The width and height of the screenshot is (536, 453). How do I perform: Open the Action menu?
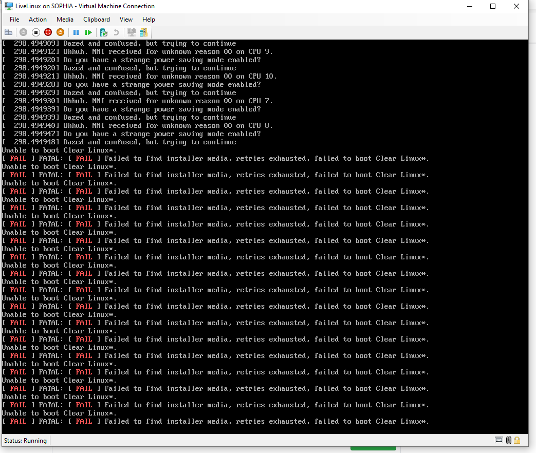38,20
